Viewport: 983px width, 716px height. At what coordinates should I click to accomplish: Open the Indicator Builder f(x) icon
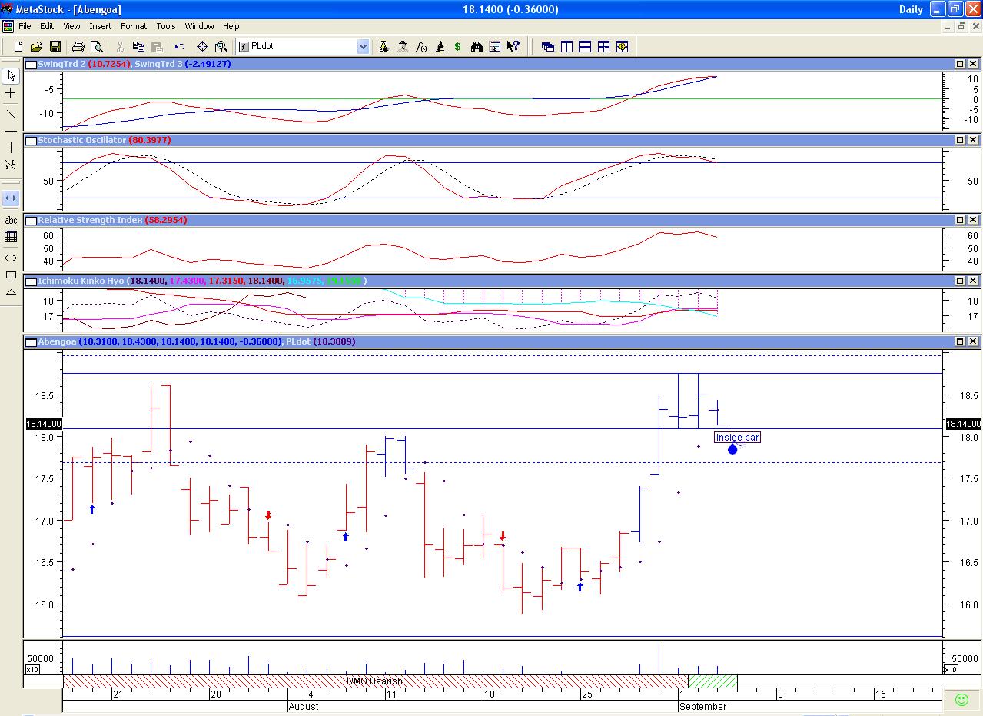tap(421, 47)
